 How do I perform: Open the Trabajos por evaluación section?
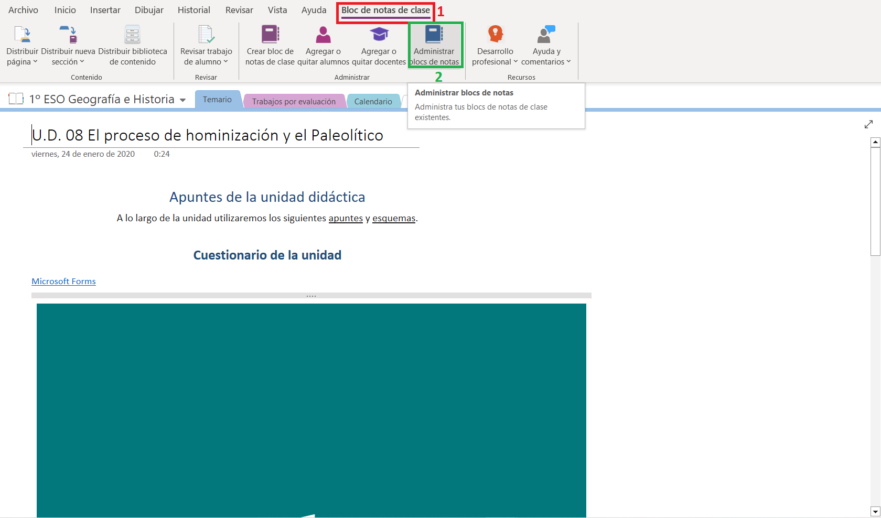click(294, 101)
